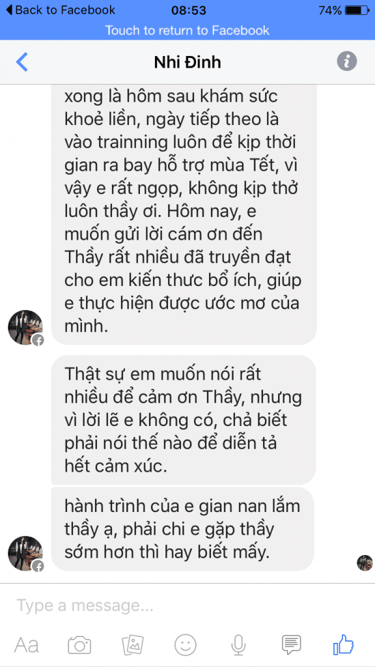This screenshot has height=667, width=375.
Task: Tap sender avatar beside bottom message
Action: coord(25,554)
